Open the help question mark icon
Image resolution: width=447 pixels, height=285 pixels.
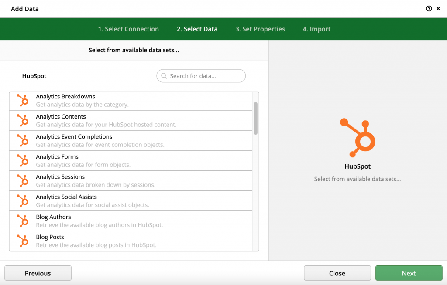pos(429,9)
